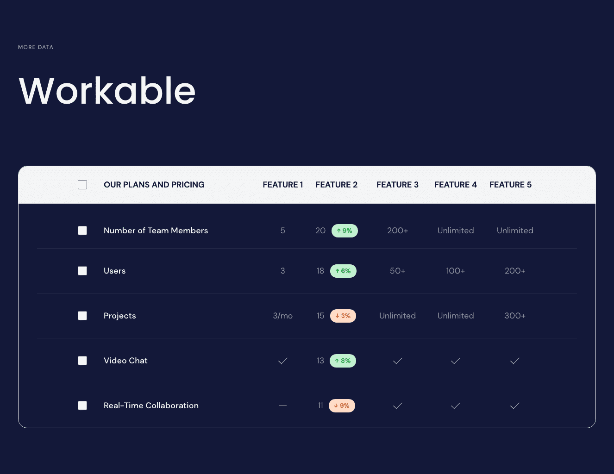Tick the Projects row checkbox

[82, 316]
